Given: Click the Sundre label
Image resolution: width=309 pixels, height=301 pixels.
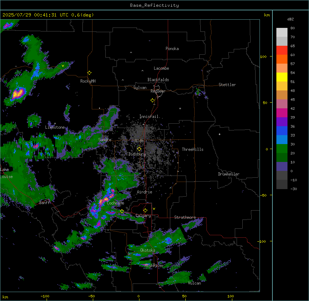Looking at the screenshot, I should [105, 140].
